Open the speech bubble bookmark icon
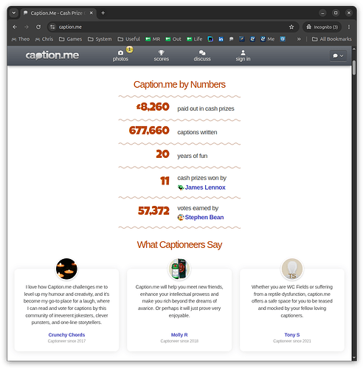 coord(231,39)
